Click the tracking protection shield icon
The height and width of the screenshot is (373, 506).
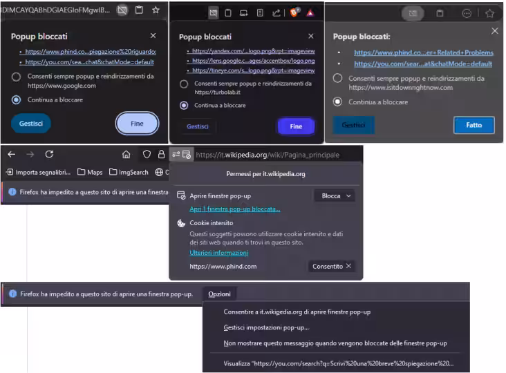click(147, 155)
